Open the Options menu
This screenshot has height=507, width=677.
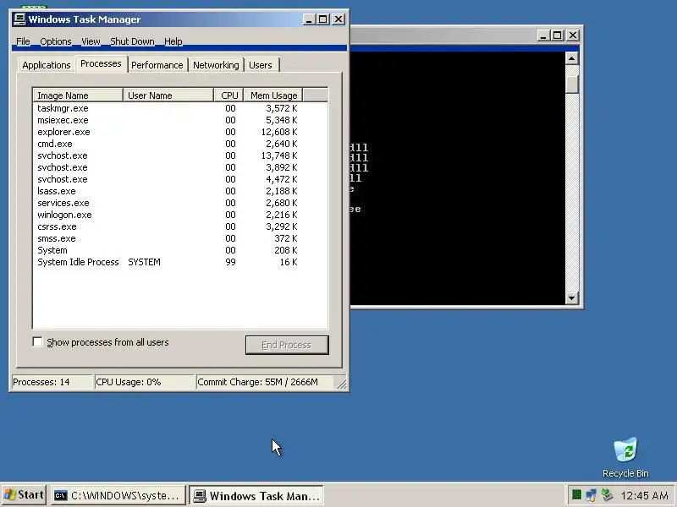56,41
